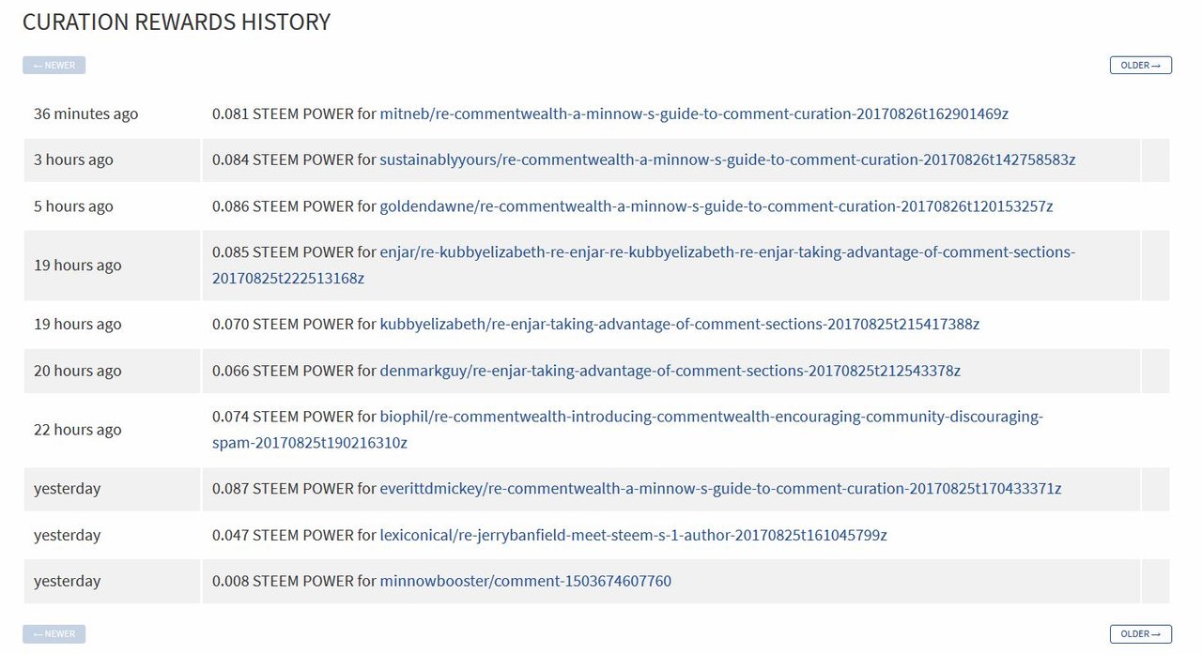
Task: Click the 0.008 STEEM POWER reward text
Action: [294, 582]
